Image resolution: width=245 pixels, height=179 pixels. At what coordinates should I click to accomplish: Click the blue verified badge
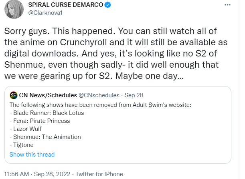click(113, 5)
